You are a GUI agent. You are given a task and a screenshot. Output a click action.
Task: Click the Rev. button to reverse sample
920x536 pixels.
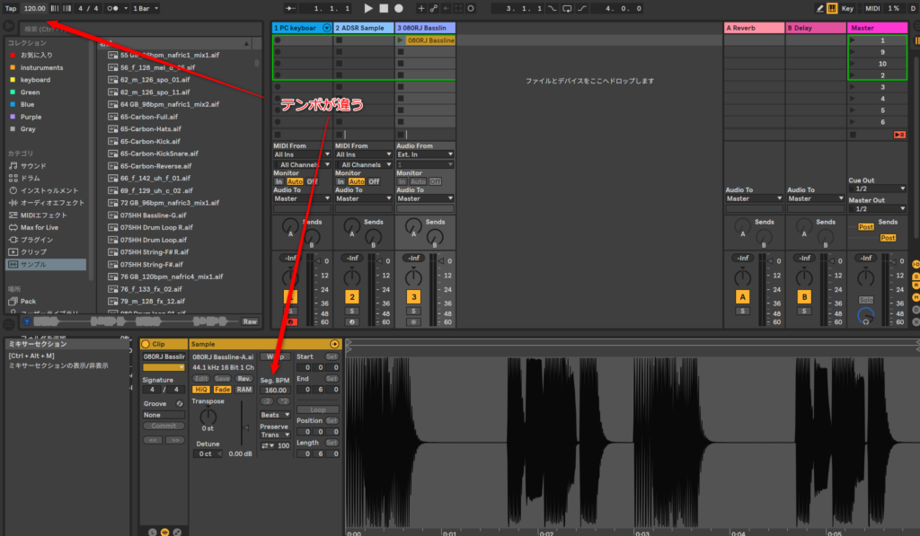(244, 378)
